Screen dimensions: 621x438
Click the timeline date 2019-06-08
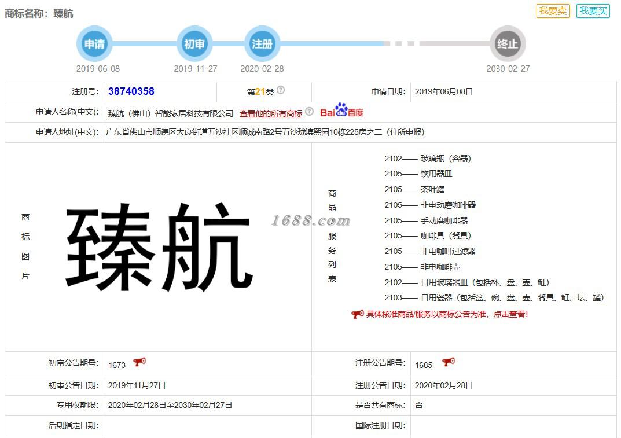click(98, 69)
